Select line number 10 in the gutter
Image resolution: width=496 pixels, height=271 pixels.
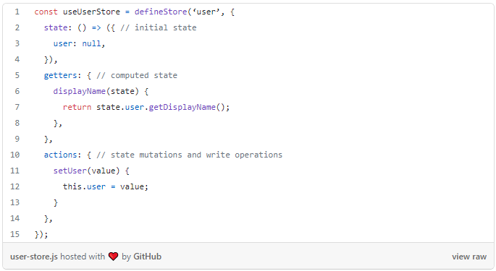point(15,155)
